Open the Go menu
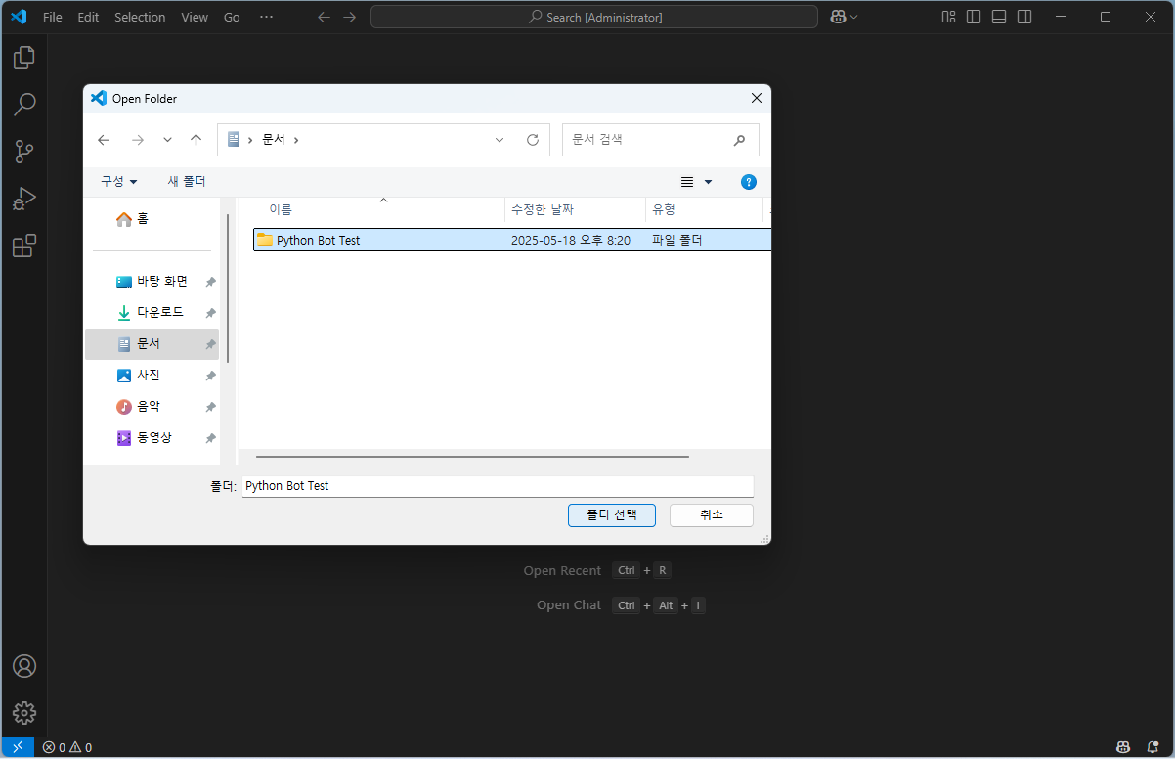The height and width of the screenshot is (759, 1175). [x=232, y=17]
